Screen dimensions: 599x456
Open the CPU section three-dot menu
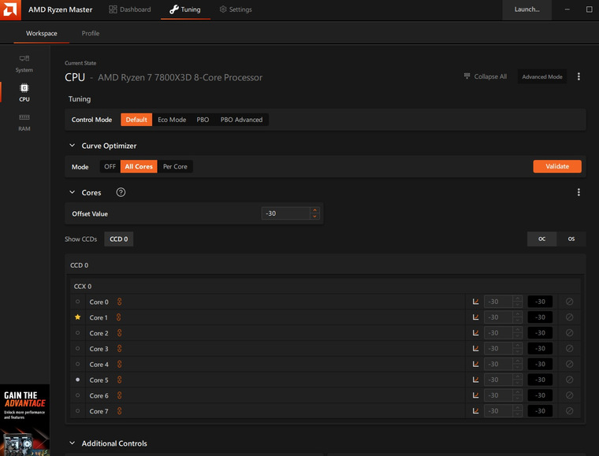(x=579, y=76)
